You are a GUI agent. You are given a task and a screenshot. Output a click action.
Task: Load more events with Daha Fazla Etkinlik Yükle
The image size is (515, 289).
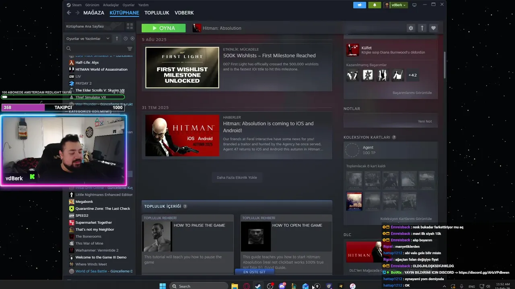point(237,177)
